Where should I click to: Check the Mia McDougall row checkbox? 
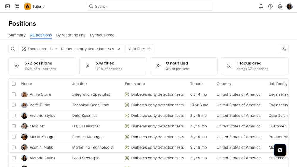(14, 137)
